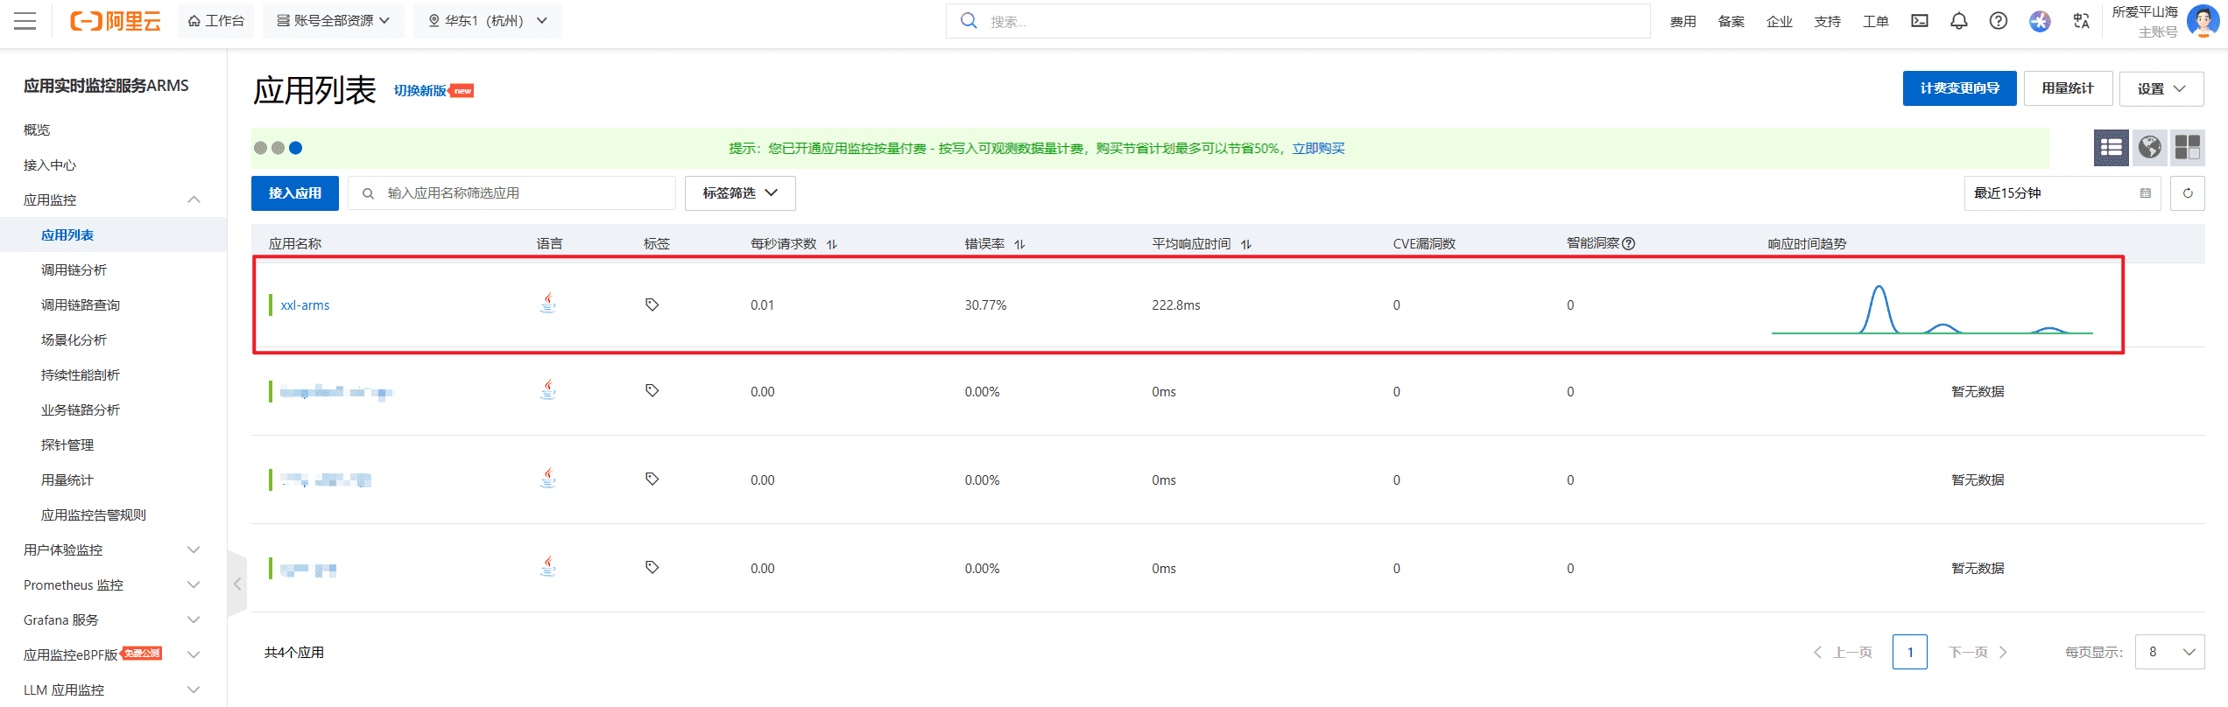Sort by average response time
2228x707 pixels.
click(x=1245, y=244)
